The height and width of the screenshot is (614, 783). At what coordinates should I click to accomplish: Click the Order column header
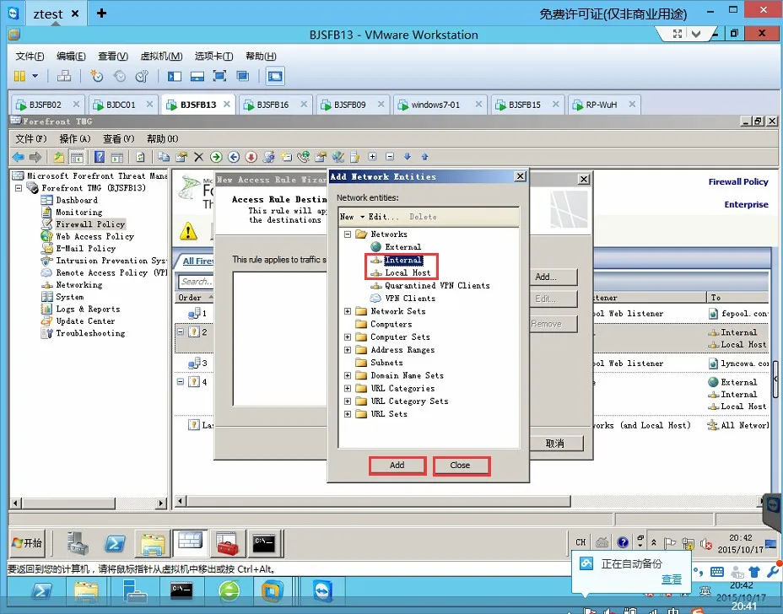(195, 298)
